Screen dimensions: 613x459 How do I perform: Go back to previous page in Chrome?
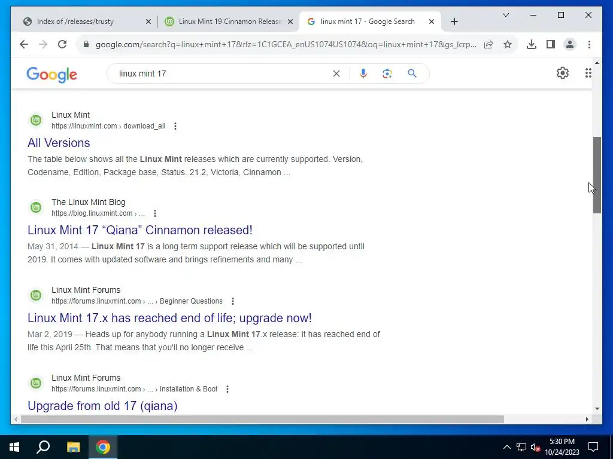24,44
